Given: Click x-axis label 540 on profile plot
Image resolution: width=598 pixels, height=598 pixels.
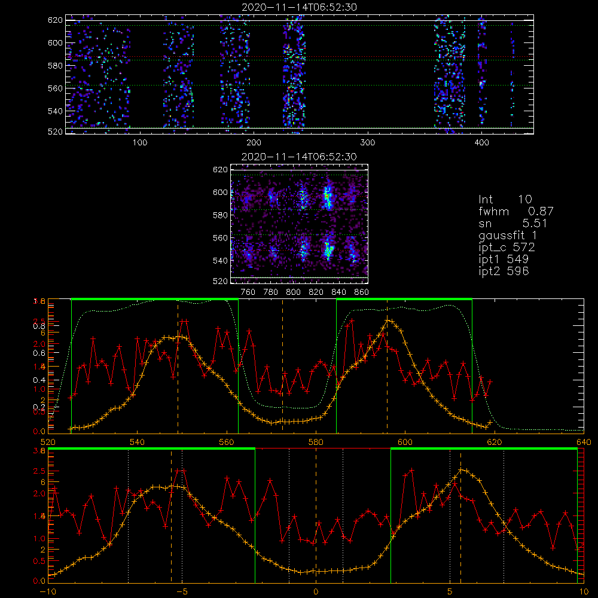Looking at the screenshot, I should [138, 442].
